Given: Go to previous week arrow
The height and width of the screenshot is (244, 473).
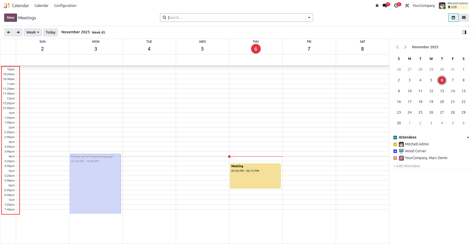Looking at the screenshot, I should point(9,32).
